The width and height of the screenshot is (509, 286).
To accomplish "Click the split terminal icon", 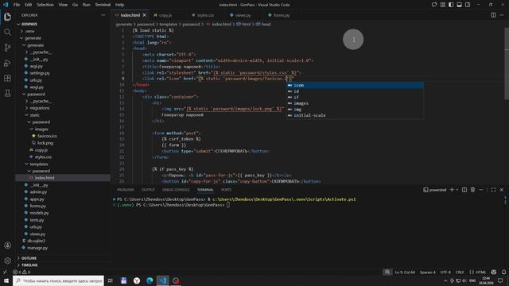I will (464, 190).
